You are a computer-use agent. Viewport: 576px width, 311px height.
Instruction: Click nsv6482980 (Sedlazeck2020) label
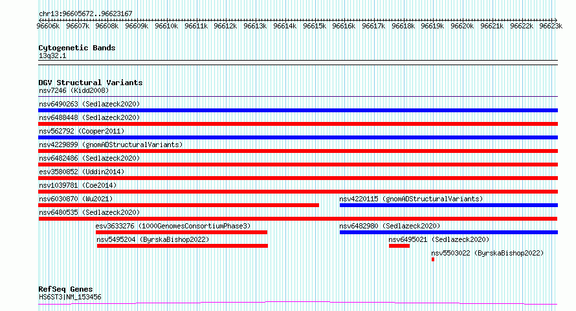(x=390, y=226)
